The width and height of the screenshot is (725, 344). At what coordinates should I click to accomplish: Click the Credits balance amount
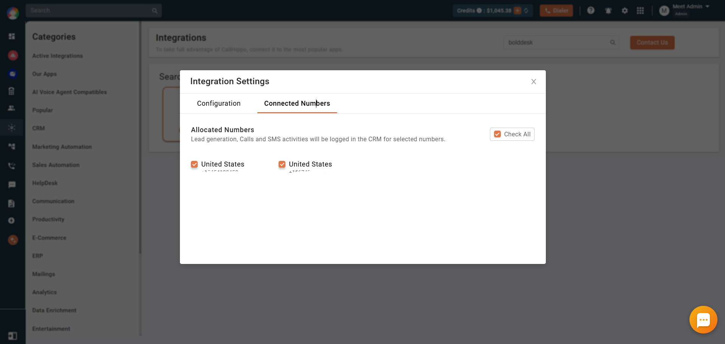(499, 11)
